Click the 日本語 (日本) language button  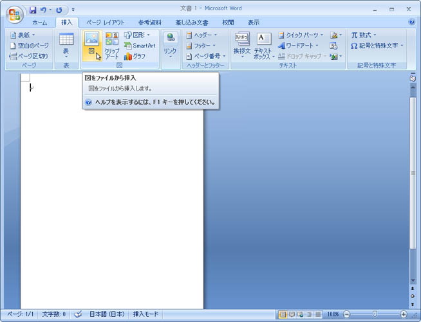(x=107, y=314)
